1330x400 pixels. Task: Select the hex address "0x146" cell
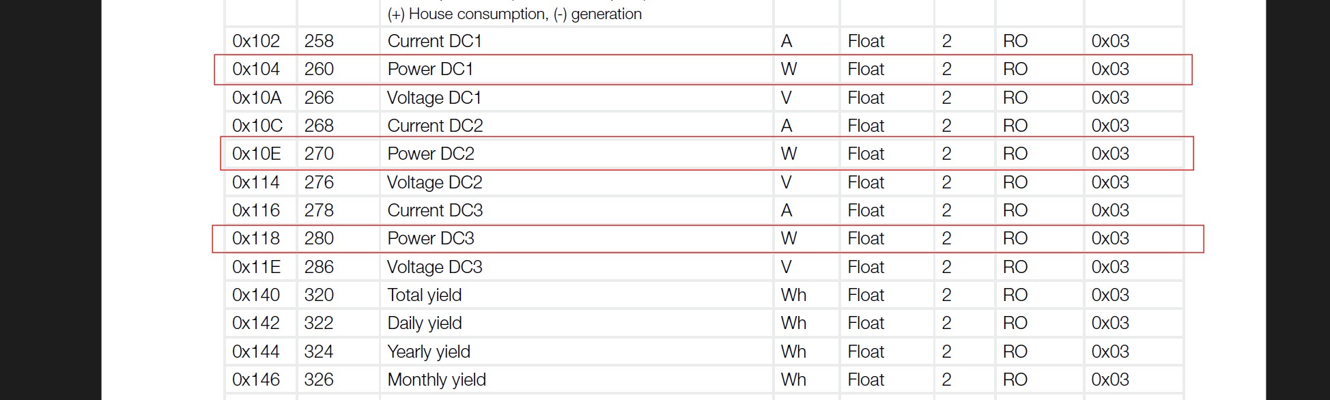coord(256,380)
